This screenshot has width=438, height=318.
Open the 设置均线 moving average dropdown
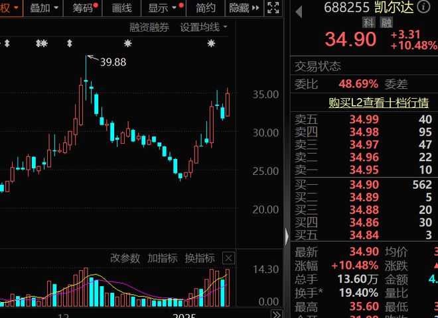(203, 27)
